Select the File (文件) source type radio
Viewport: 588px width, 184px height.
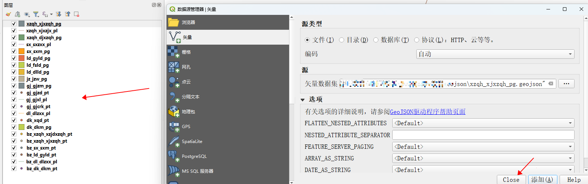click(307, 40)
